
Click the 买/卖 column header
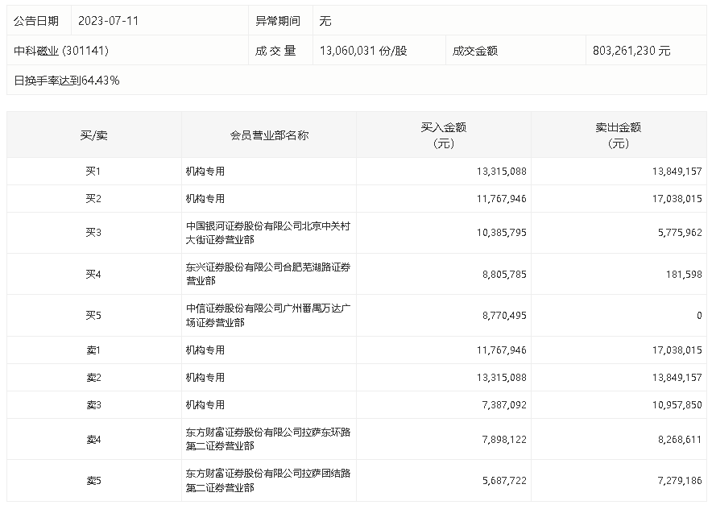94,135
